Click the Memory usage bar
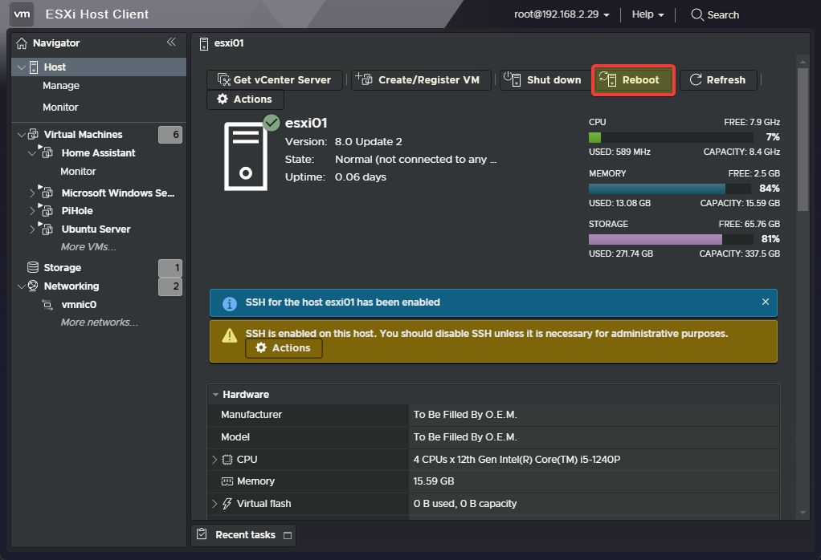 tap(670, 189)
